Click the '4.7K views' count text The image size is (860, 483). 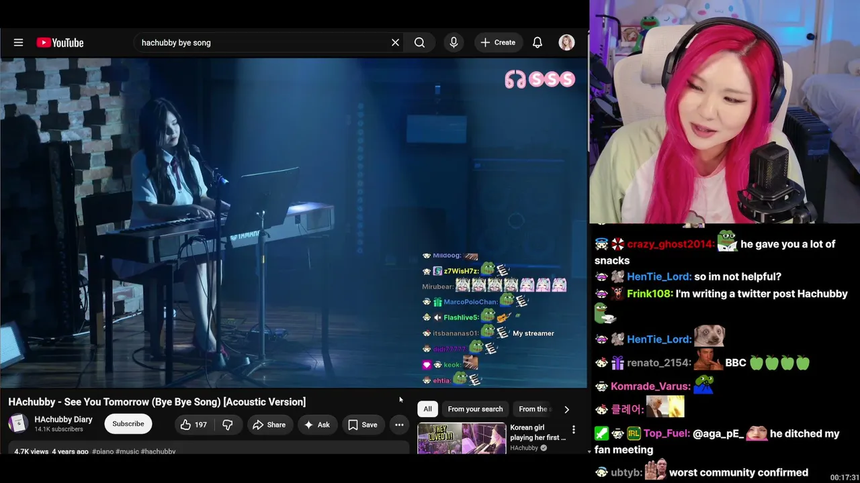pyautogui.click(x=32, y=451)
